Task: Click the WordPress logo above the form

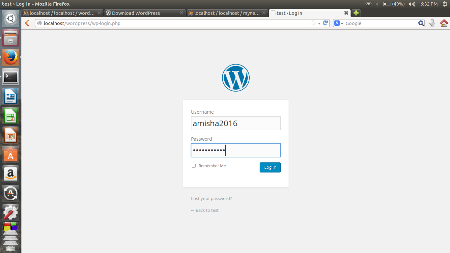Action: pos(236,78)
